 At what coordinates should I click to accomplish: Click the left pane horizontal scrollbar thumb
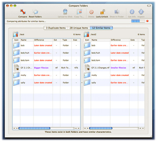[35, 128]
